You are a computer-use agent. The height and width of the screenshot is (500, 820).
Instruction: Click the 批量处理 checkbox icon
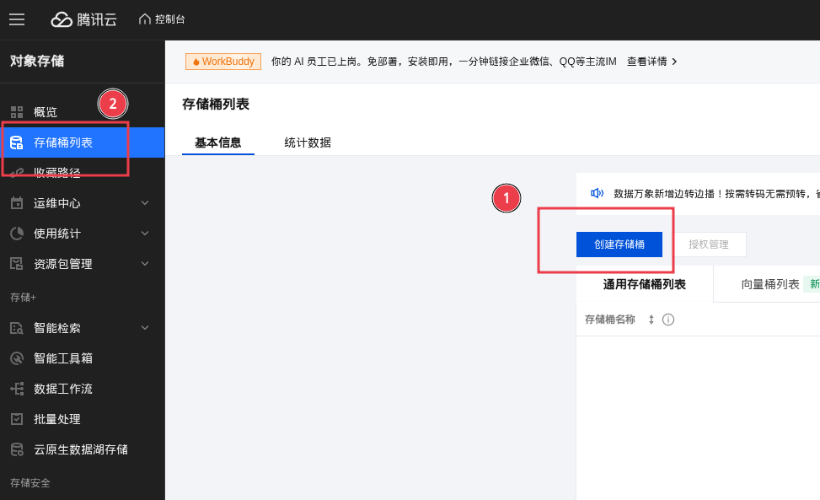click(x=17, y=419)
